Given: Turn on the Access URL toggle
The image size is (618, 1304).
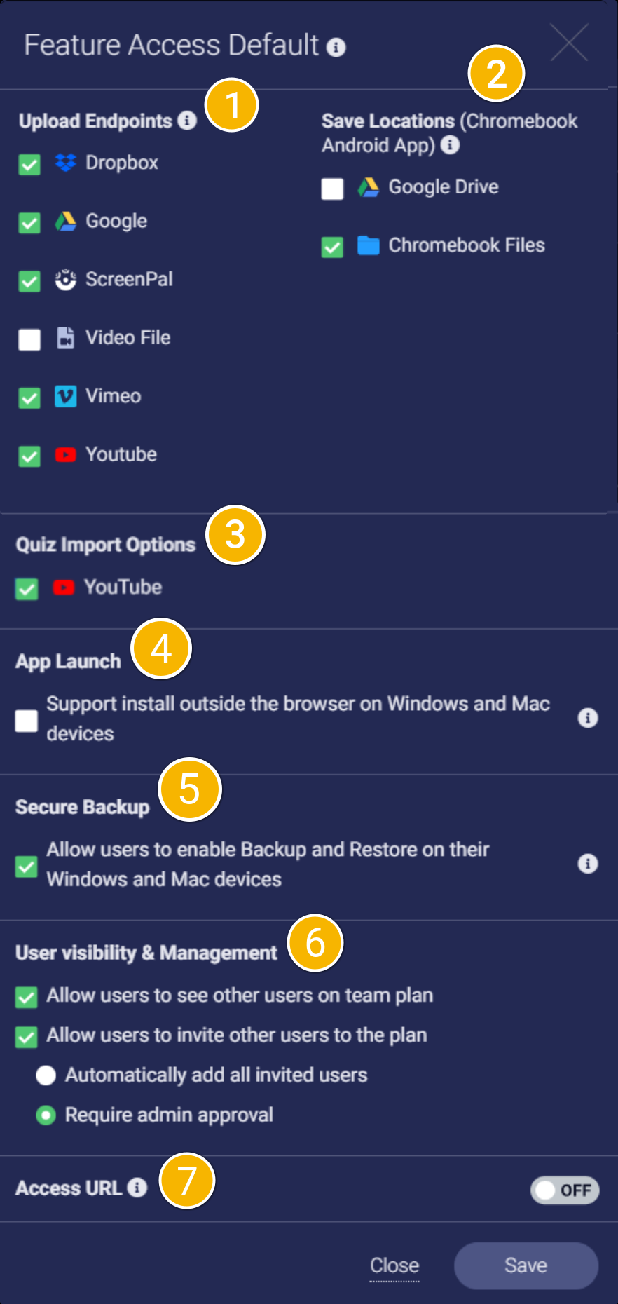Looking at the screenshot, I should (x=565, y=1190).
